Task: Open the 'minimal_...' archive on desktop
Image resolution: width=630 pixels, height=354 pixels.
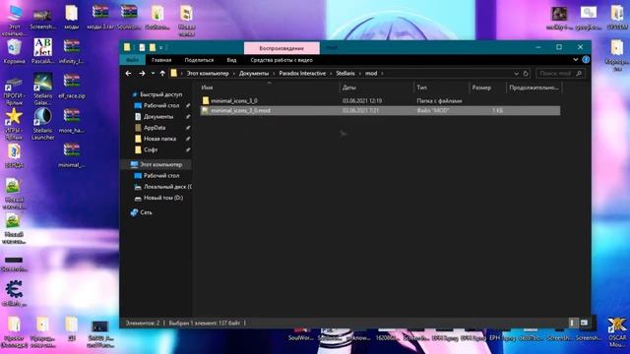Action: [x=72, y=154]
